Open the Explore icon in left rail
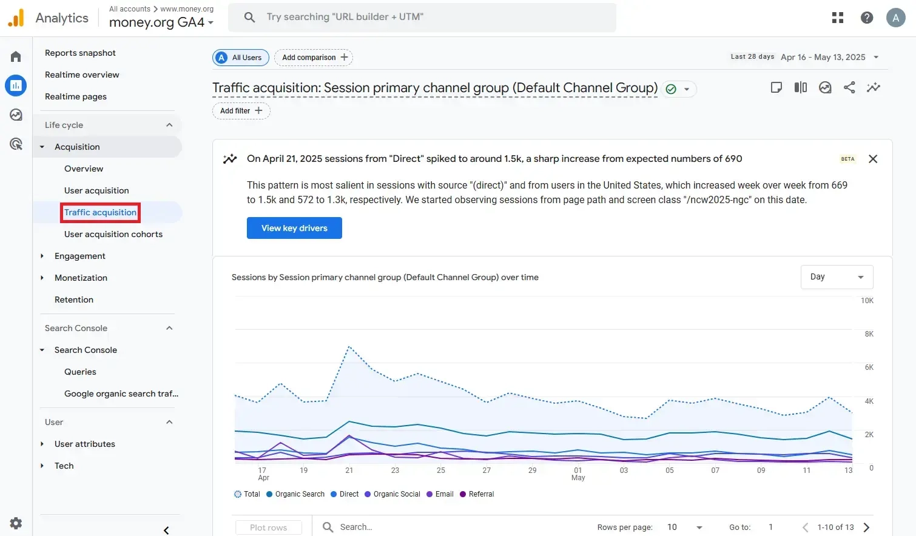 (x=16, y=115)
